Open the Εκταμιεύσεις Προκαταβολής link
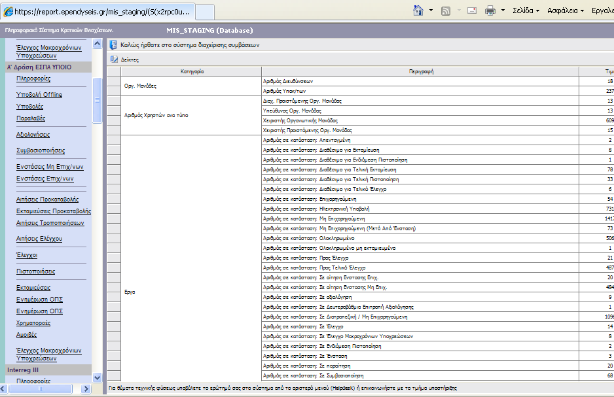The height and width of the screenshot is (397, 614). (x=54, y=211)
